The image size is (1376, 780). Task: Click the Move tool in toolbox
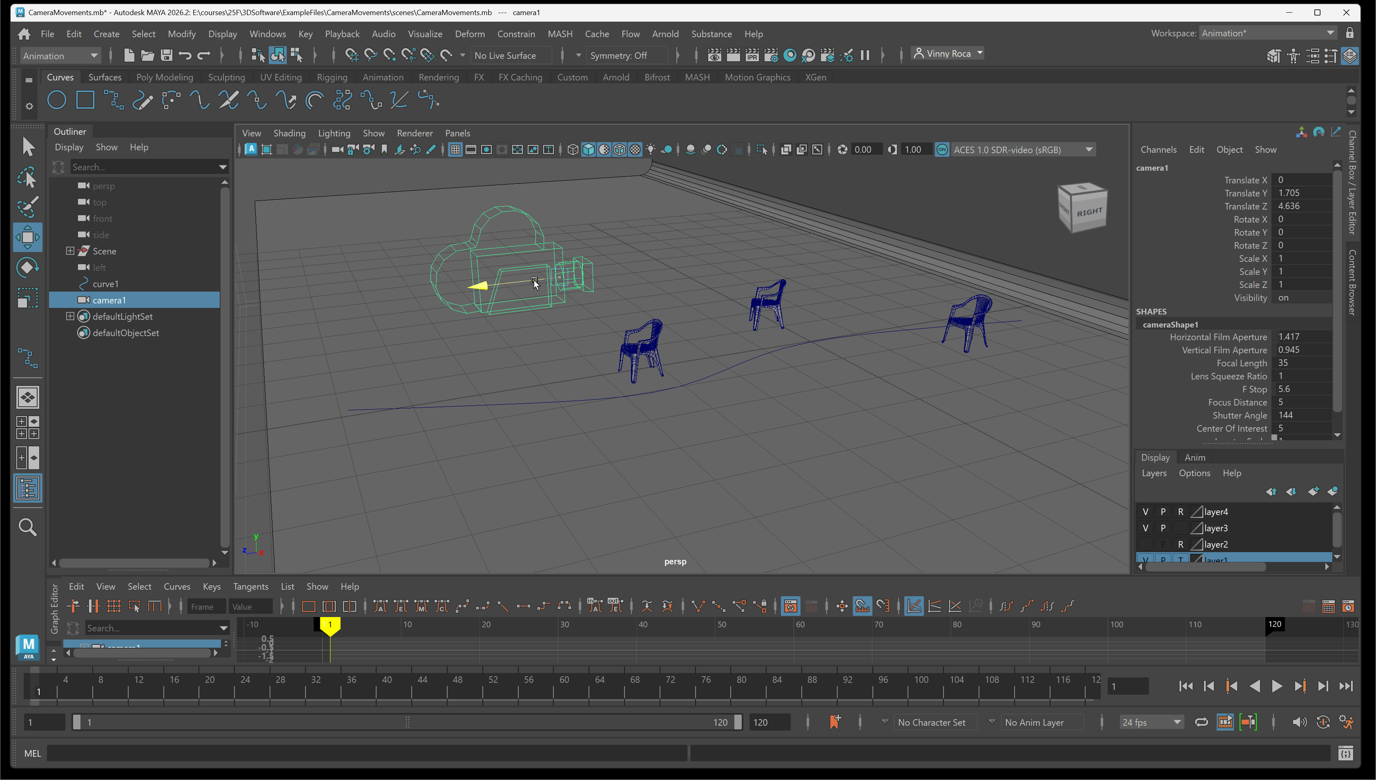(27, 237)
